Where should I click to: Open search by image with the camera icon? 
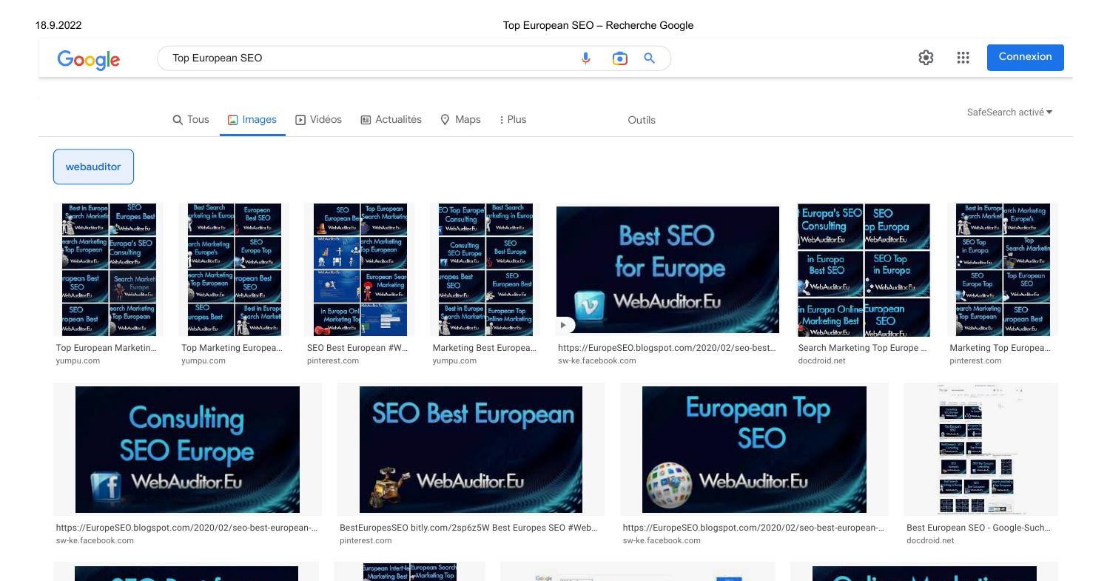point(619,58)
